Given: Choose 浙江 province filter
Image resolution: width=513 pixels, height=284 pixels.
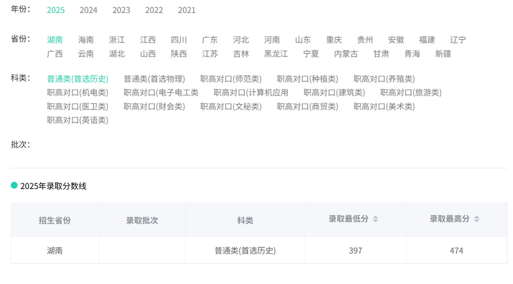Looking at the screenshot, I should pyautogui.click(x=117, y=40).
